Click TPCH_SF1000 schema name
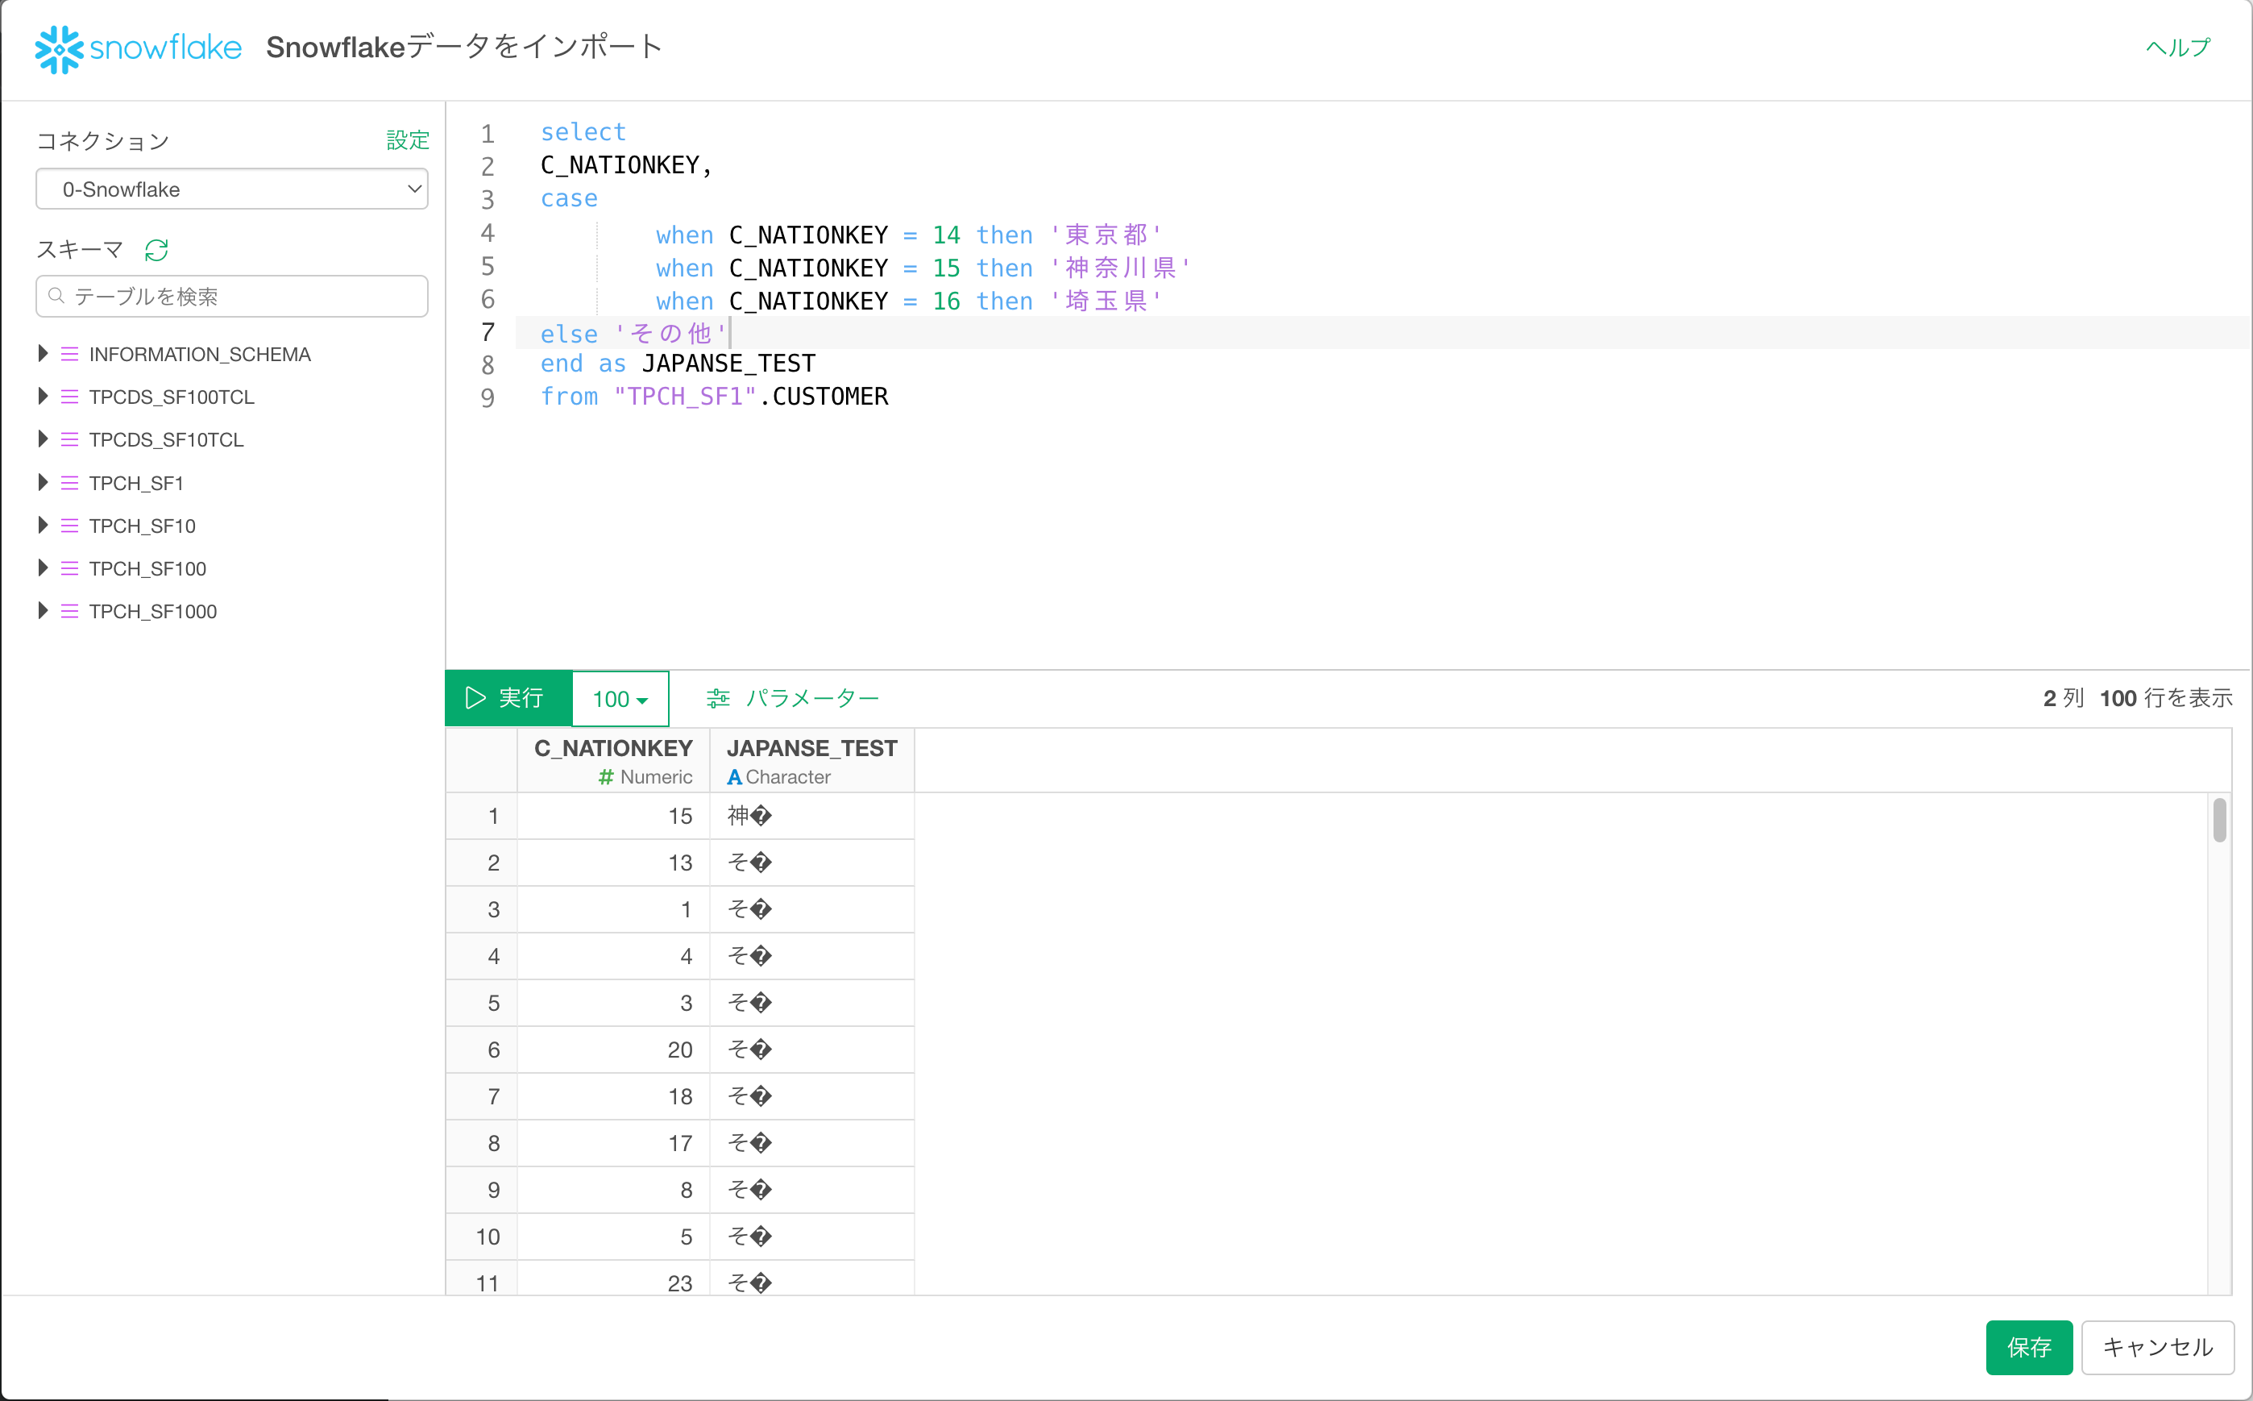The height and width of the screenshot is (1401, 2253). [153, 611]
